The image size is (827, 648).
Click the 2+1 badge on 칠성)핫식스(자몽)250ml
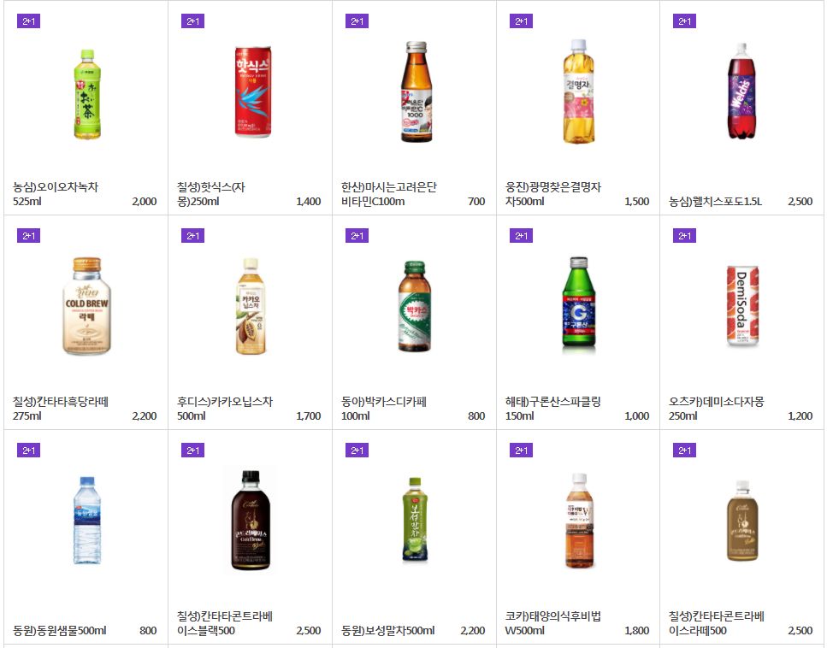pos(192,21)
